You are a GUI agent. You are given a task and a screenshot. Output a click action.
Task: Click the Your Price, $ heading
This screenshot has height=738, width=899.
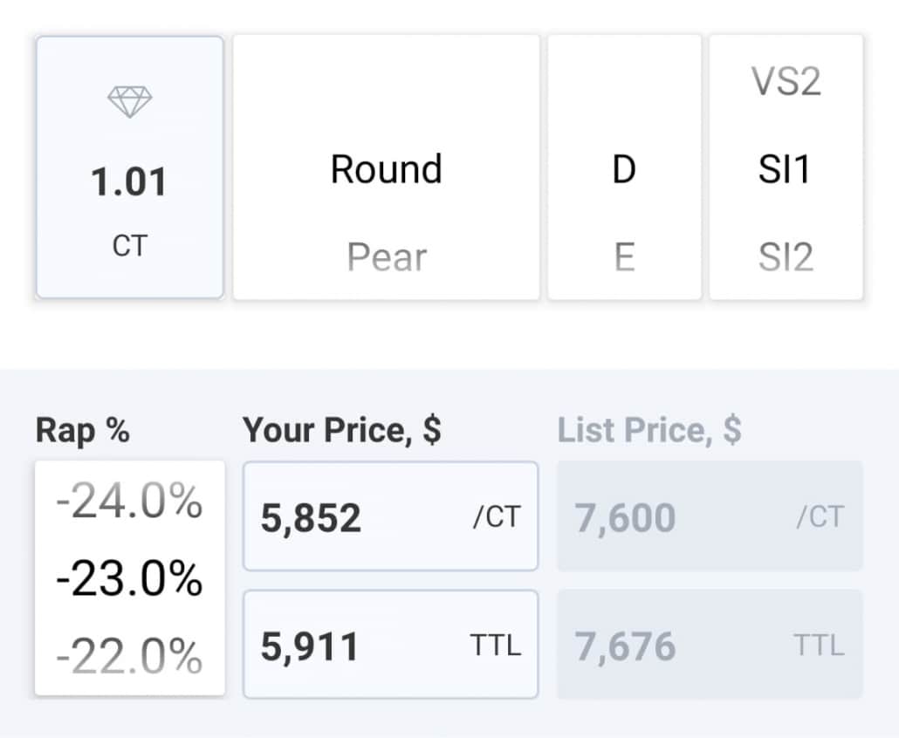[341, 430]
